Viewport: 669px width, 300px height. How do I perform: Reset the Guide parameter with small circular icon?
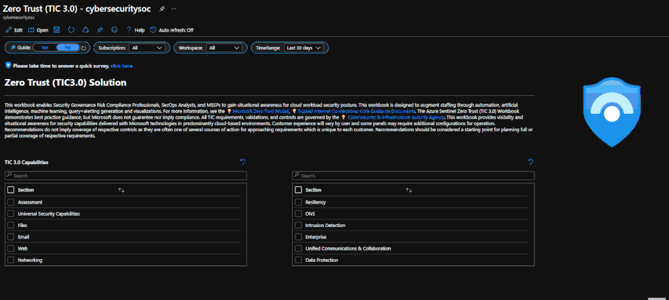coord(84,48)
